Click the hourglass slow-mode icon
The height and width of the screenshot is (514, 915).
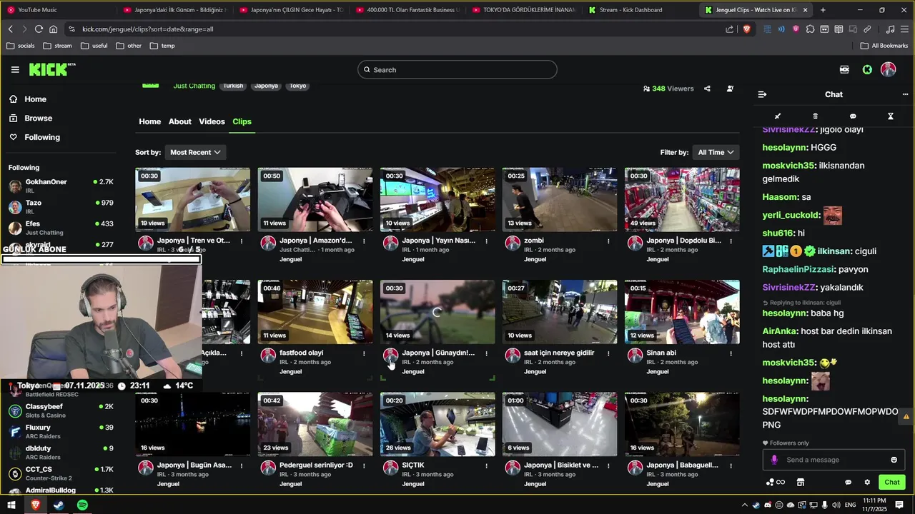891,116
